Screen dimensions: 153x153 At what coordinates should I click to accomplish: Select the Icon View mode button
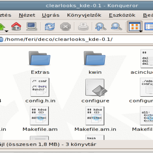tap(135, 26)
